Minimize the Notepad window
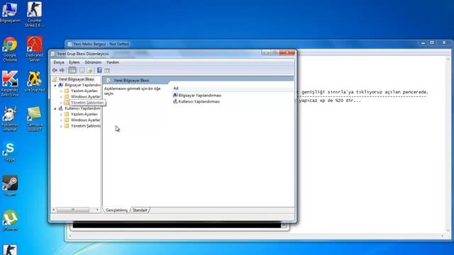Viewport: 454px width, 255px height. (423, 43)
